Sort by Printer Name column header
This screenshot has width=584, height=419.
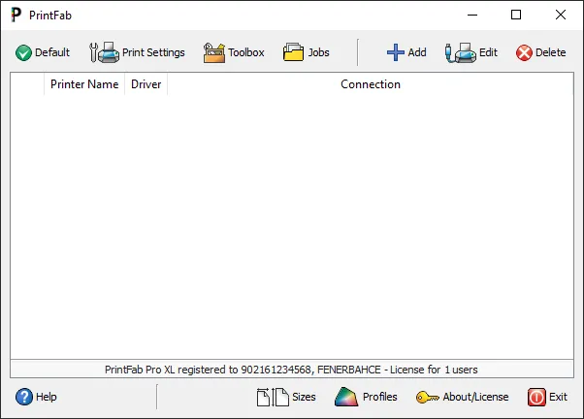pyautogui.click(x=84, y=84)
